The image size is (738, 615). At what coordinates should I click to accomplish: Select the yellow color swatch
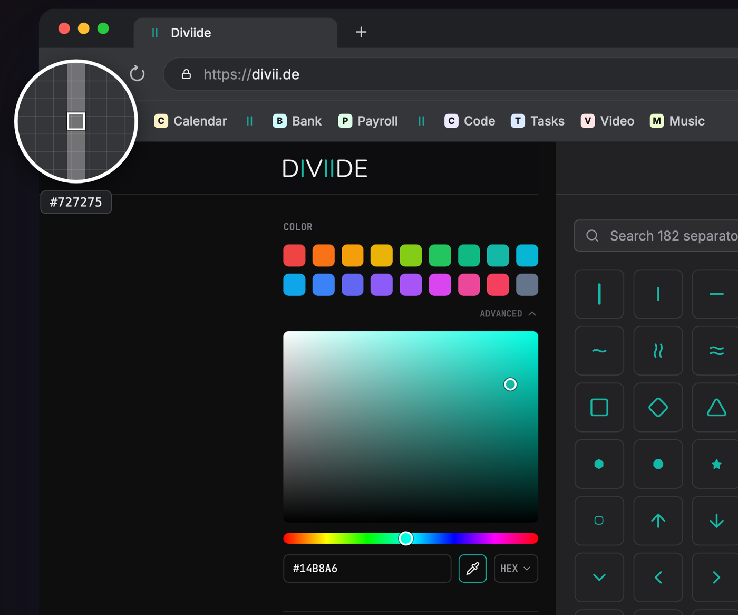pyautogui.click(x=382, y=256)
